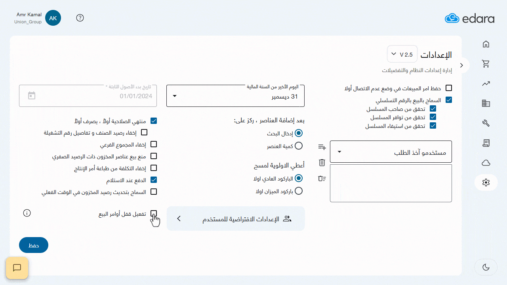Open the company/organization section

486,103
